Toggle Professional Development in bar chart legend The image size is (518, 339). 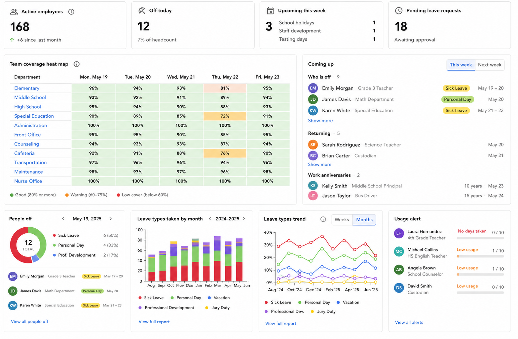tap(166, 308)
